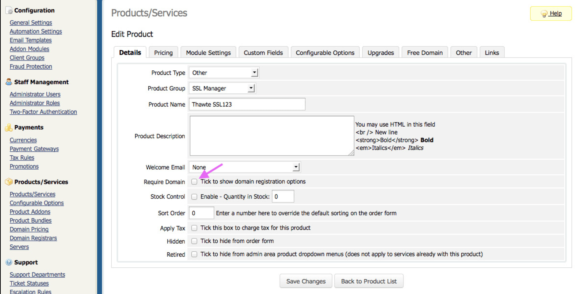Open Two-Factor Authentication link
Screen dimensions: 576x294
point(43,112)
